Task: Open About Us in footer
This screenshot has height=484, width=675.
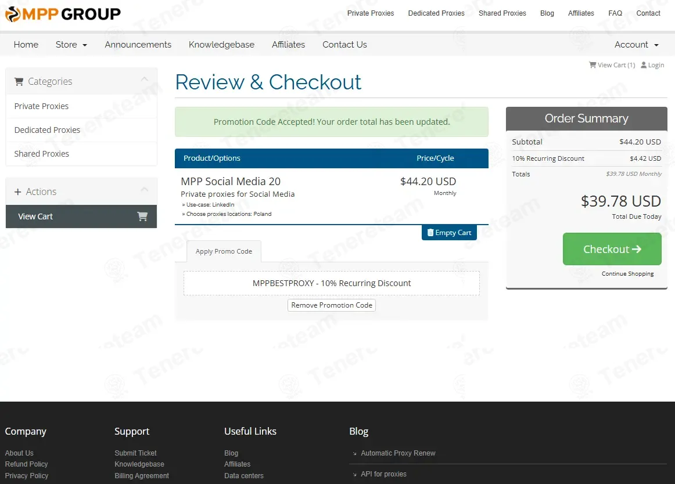Action: tap(19, 453)
